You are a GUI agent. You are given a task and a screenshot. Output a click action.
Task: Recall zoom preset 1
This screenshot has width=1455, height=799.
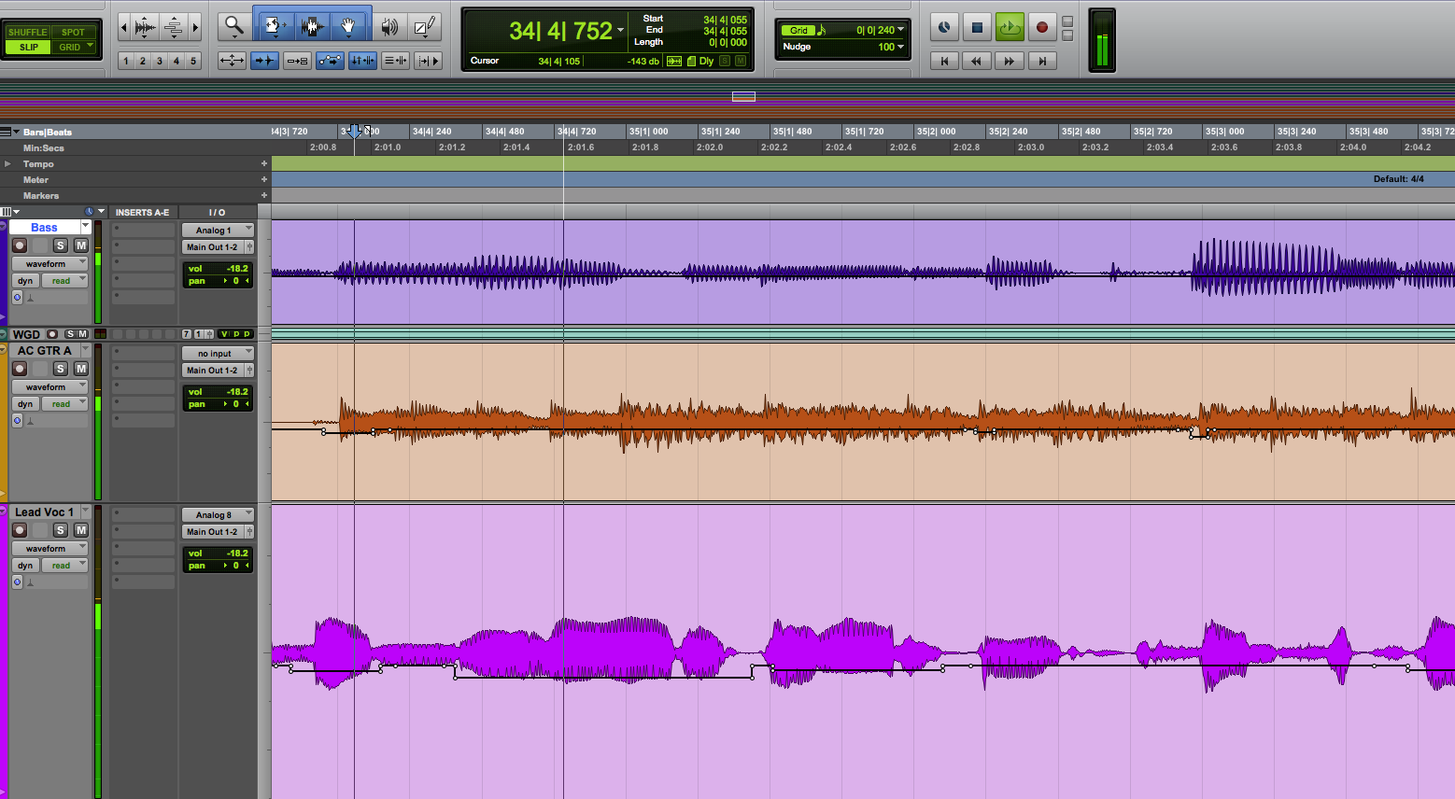126,61
